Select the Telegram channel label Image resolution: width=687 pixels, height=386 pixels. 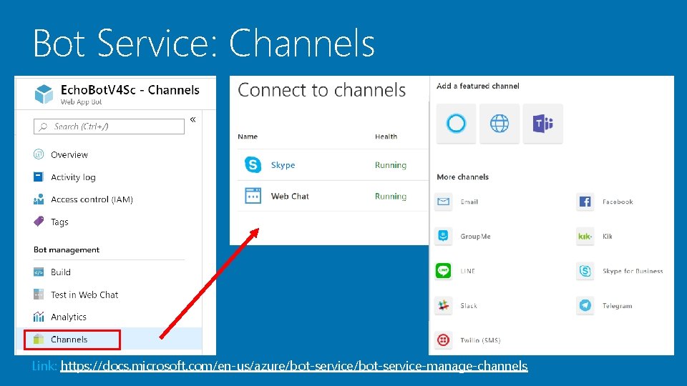pyautogui.click(x=617, y=305)
